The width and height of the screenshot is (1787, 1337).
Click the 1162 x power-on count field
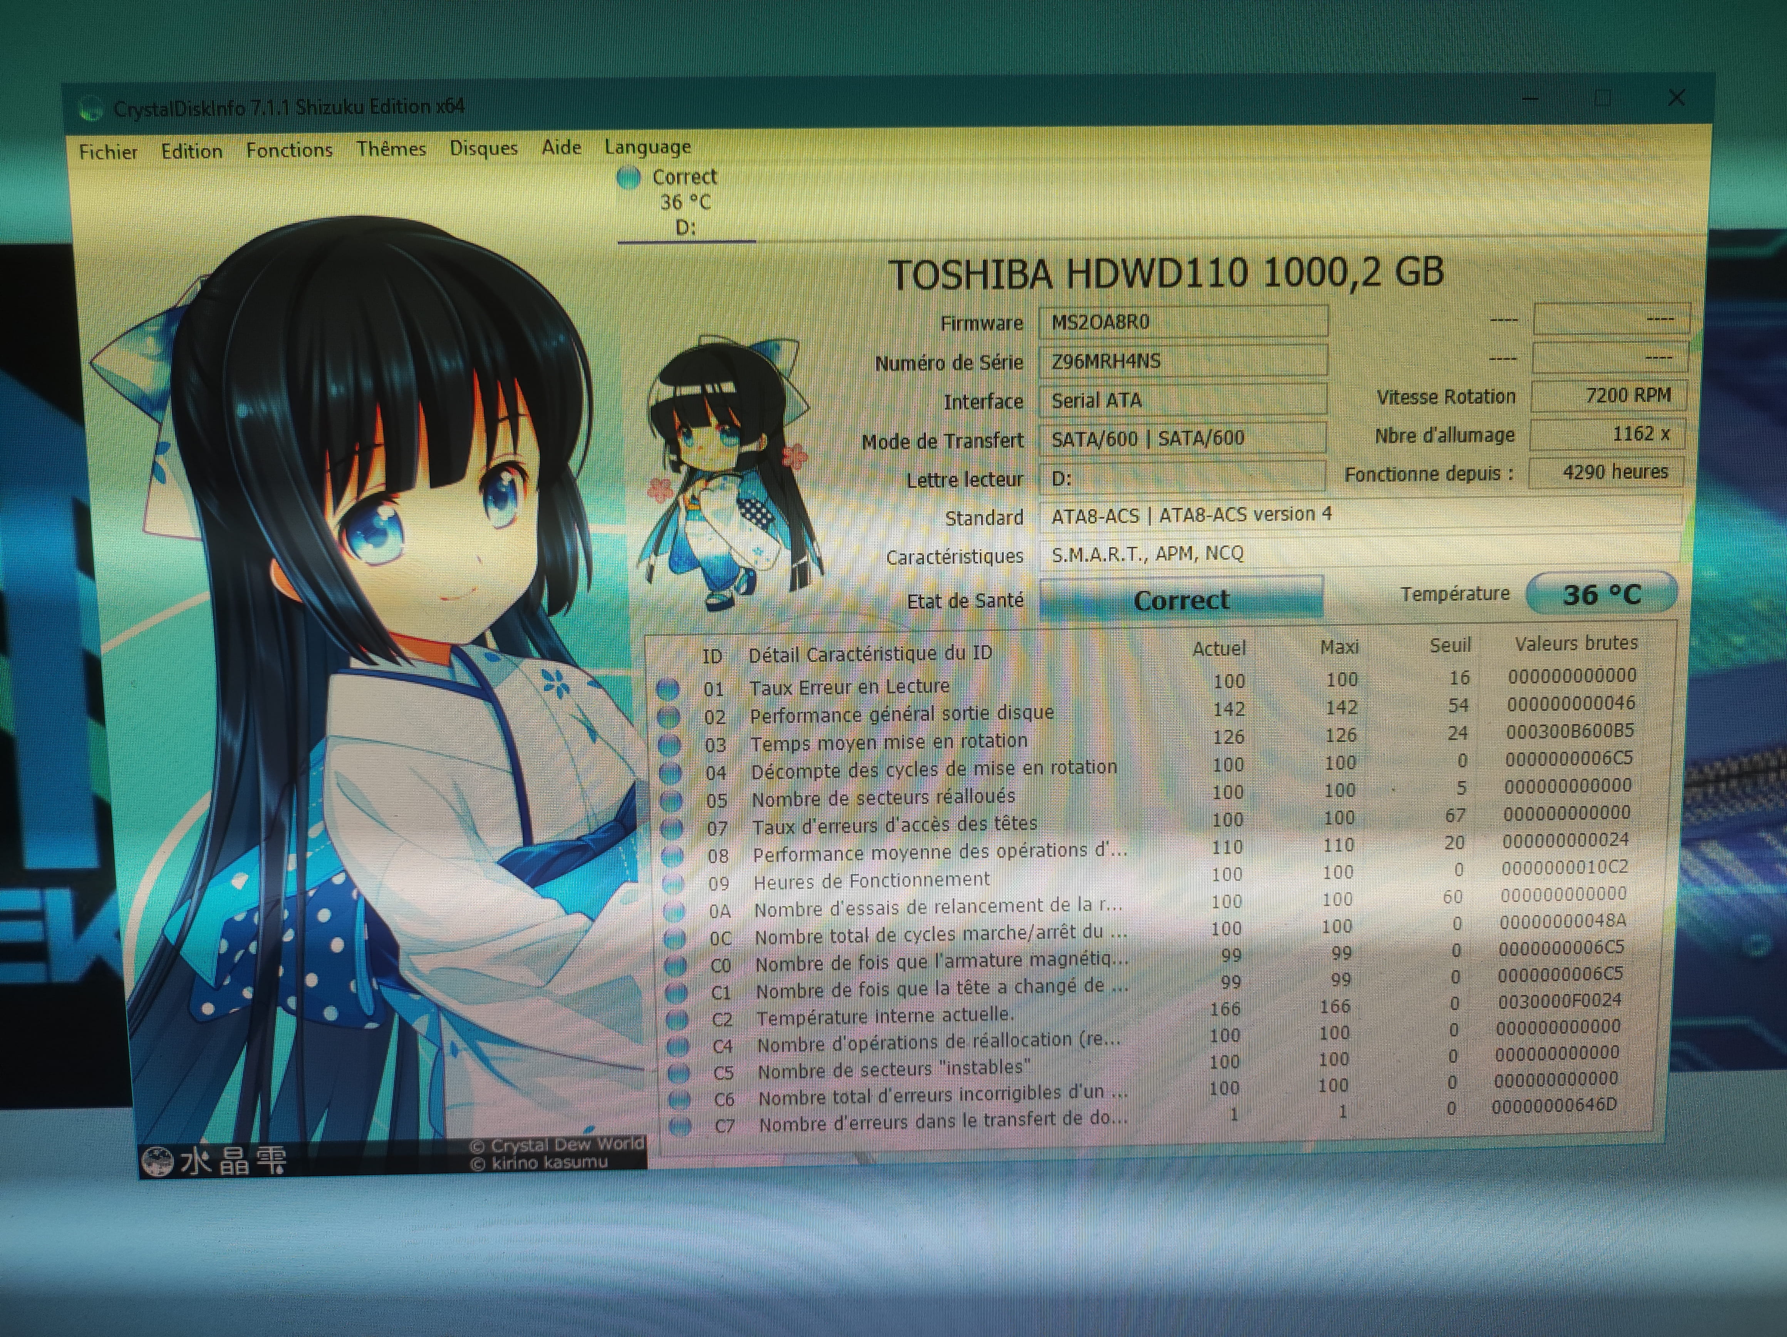(1608, 434)
